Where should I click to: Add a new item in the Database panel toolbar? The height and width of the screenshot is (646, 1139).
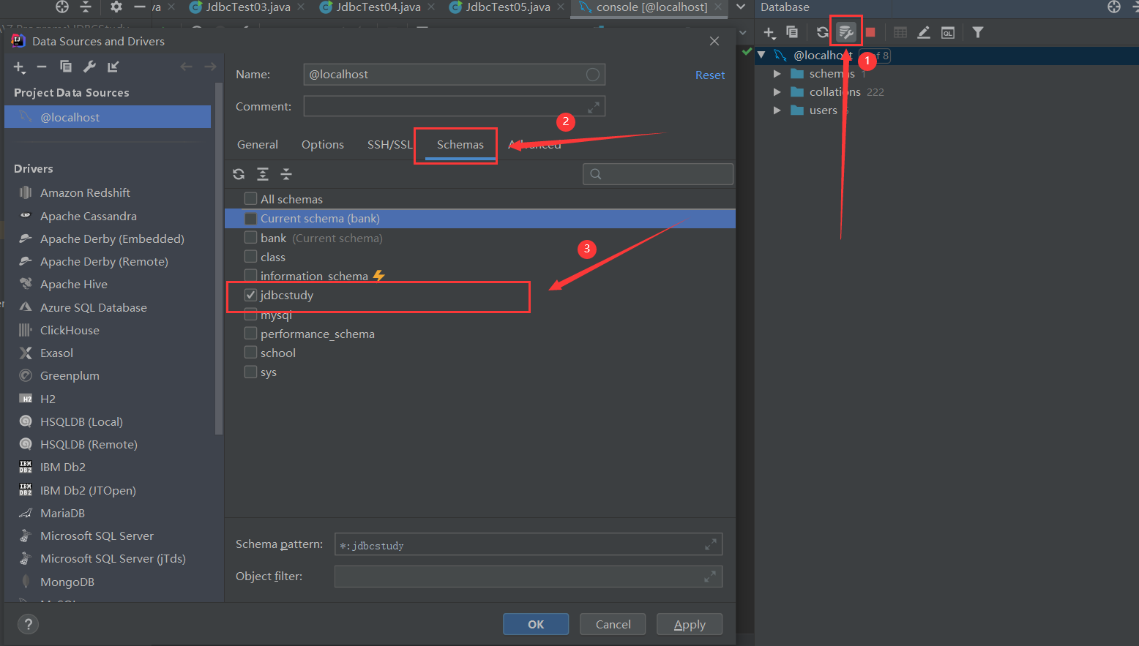coord(769,32)
